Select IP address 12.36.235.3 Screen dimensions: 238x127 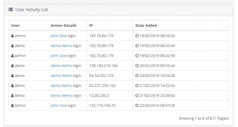click(x=99, y=96)
